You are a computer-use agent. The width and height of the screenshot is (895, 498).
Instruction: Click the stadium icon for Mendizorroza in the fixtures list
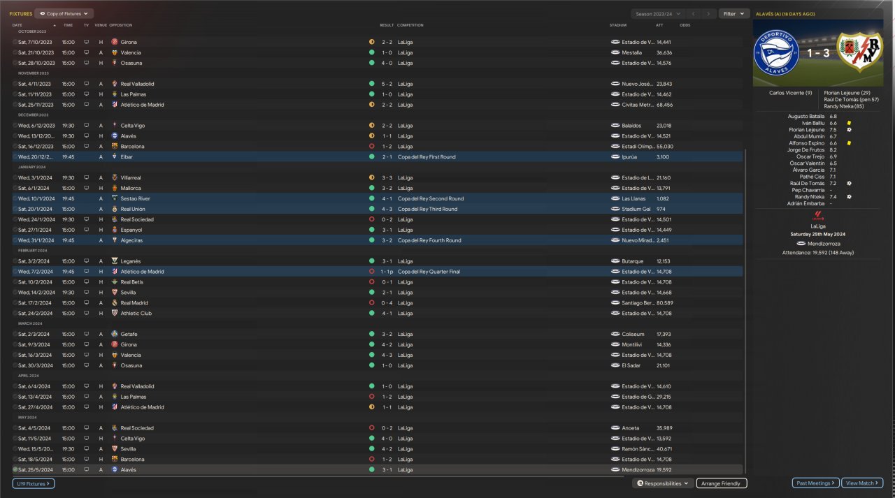click(615, 470)
